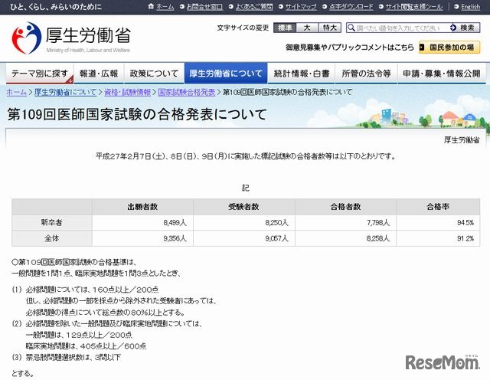Set text size to 大

307,28
